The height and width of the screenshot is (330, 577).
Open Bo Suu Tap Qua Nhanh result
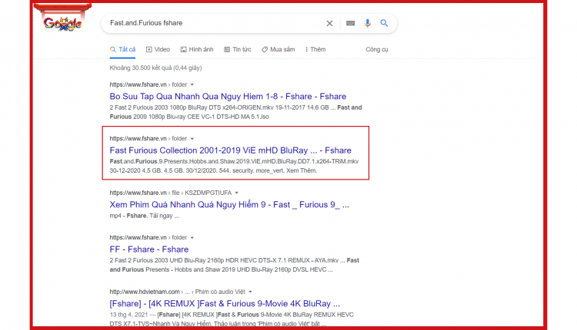228,96
